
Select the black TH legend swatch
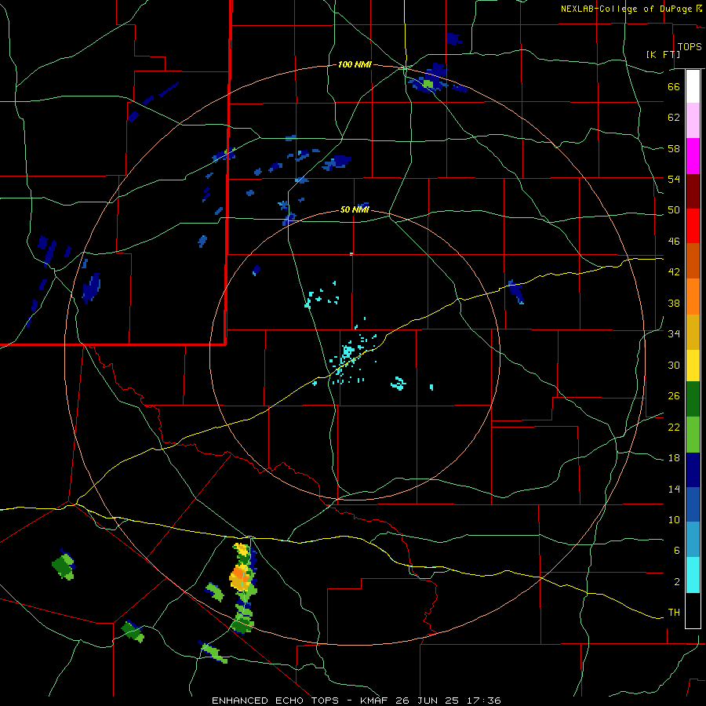coord(693,610)
